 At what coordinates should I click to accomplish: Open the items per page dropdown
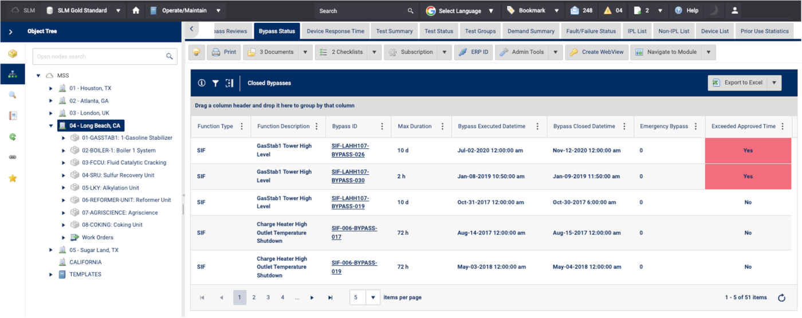(x=373, y=297)
